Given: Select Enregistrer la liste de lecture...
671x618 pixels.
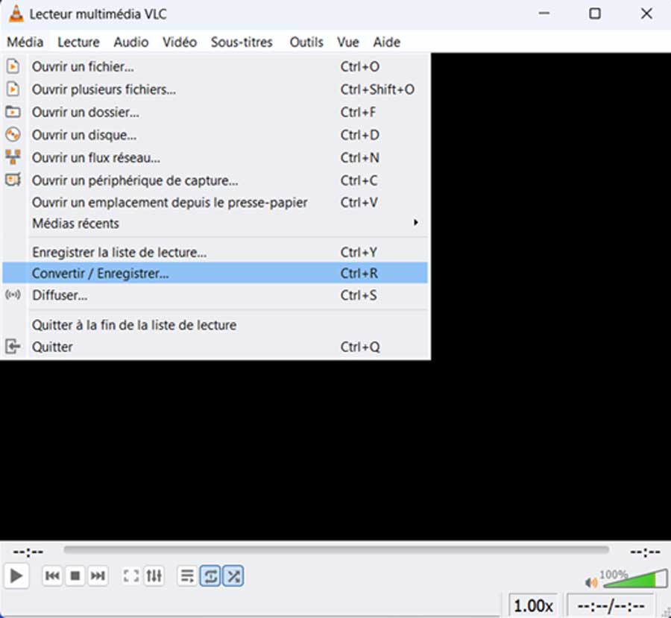Looking at the screenshot, I should (x=215, y=252).
